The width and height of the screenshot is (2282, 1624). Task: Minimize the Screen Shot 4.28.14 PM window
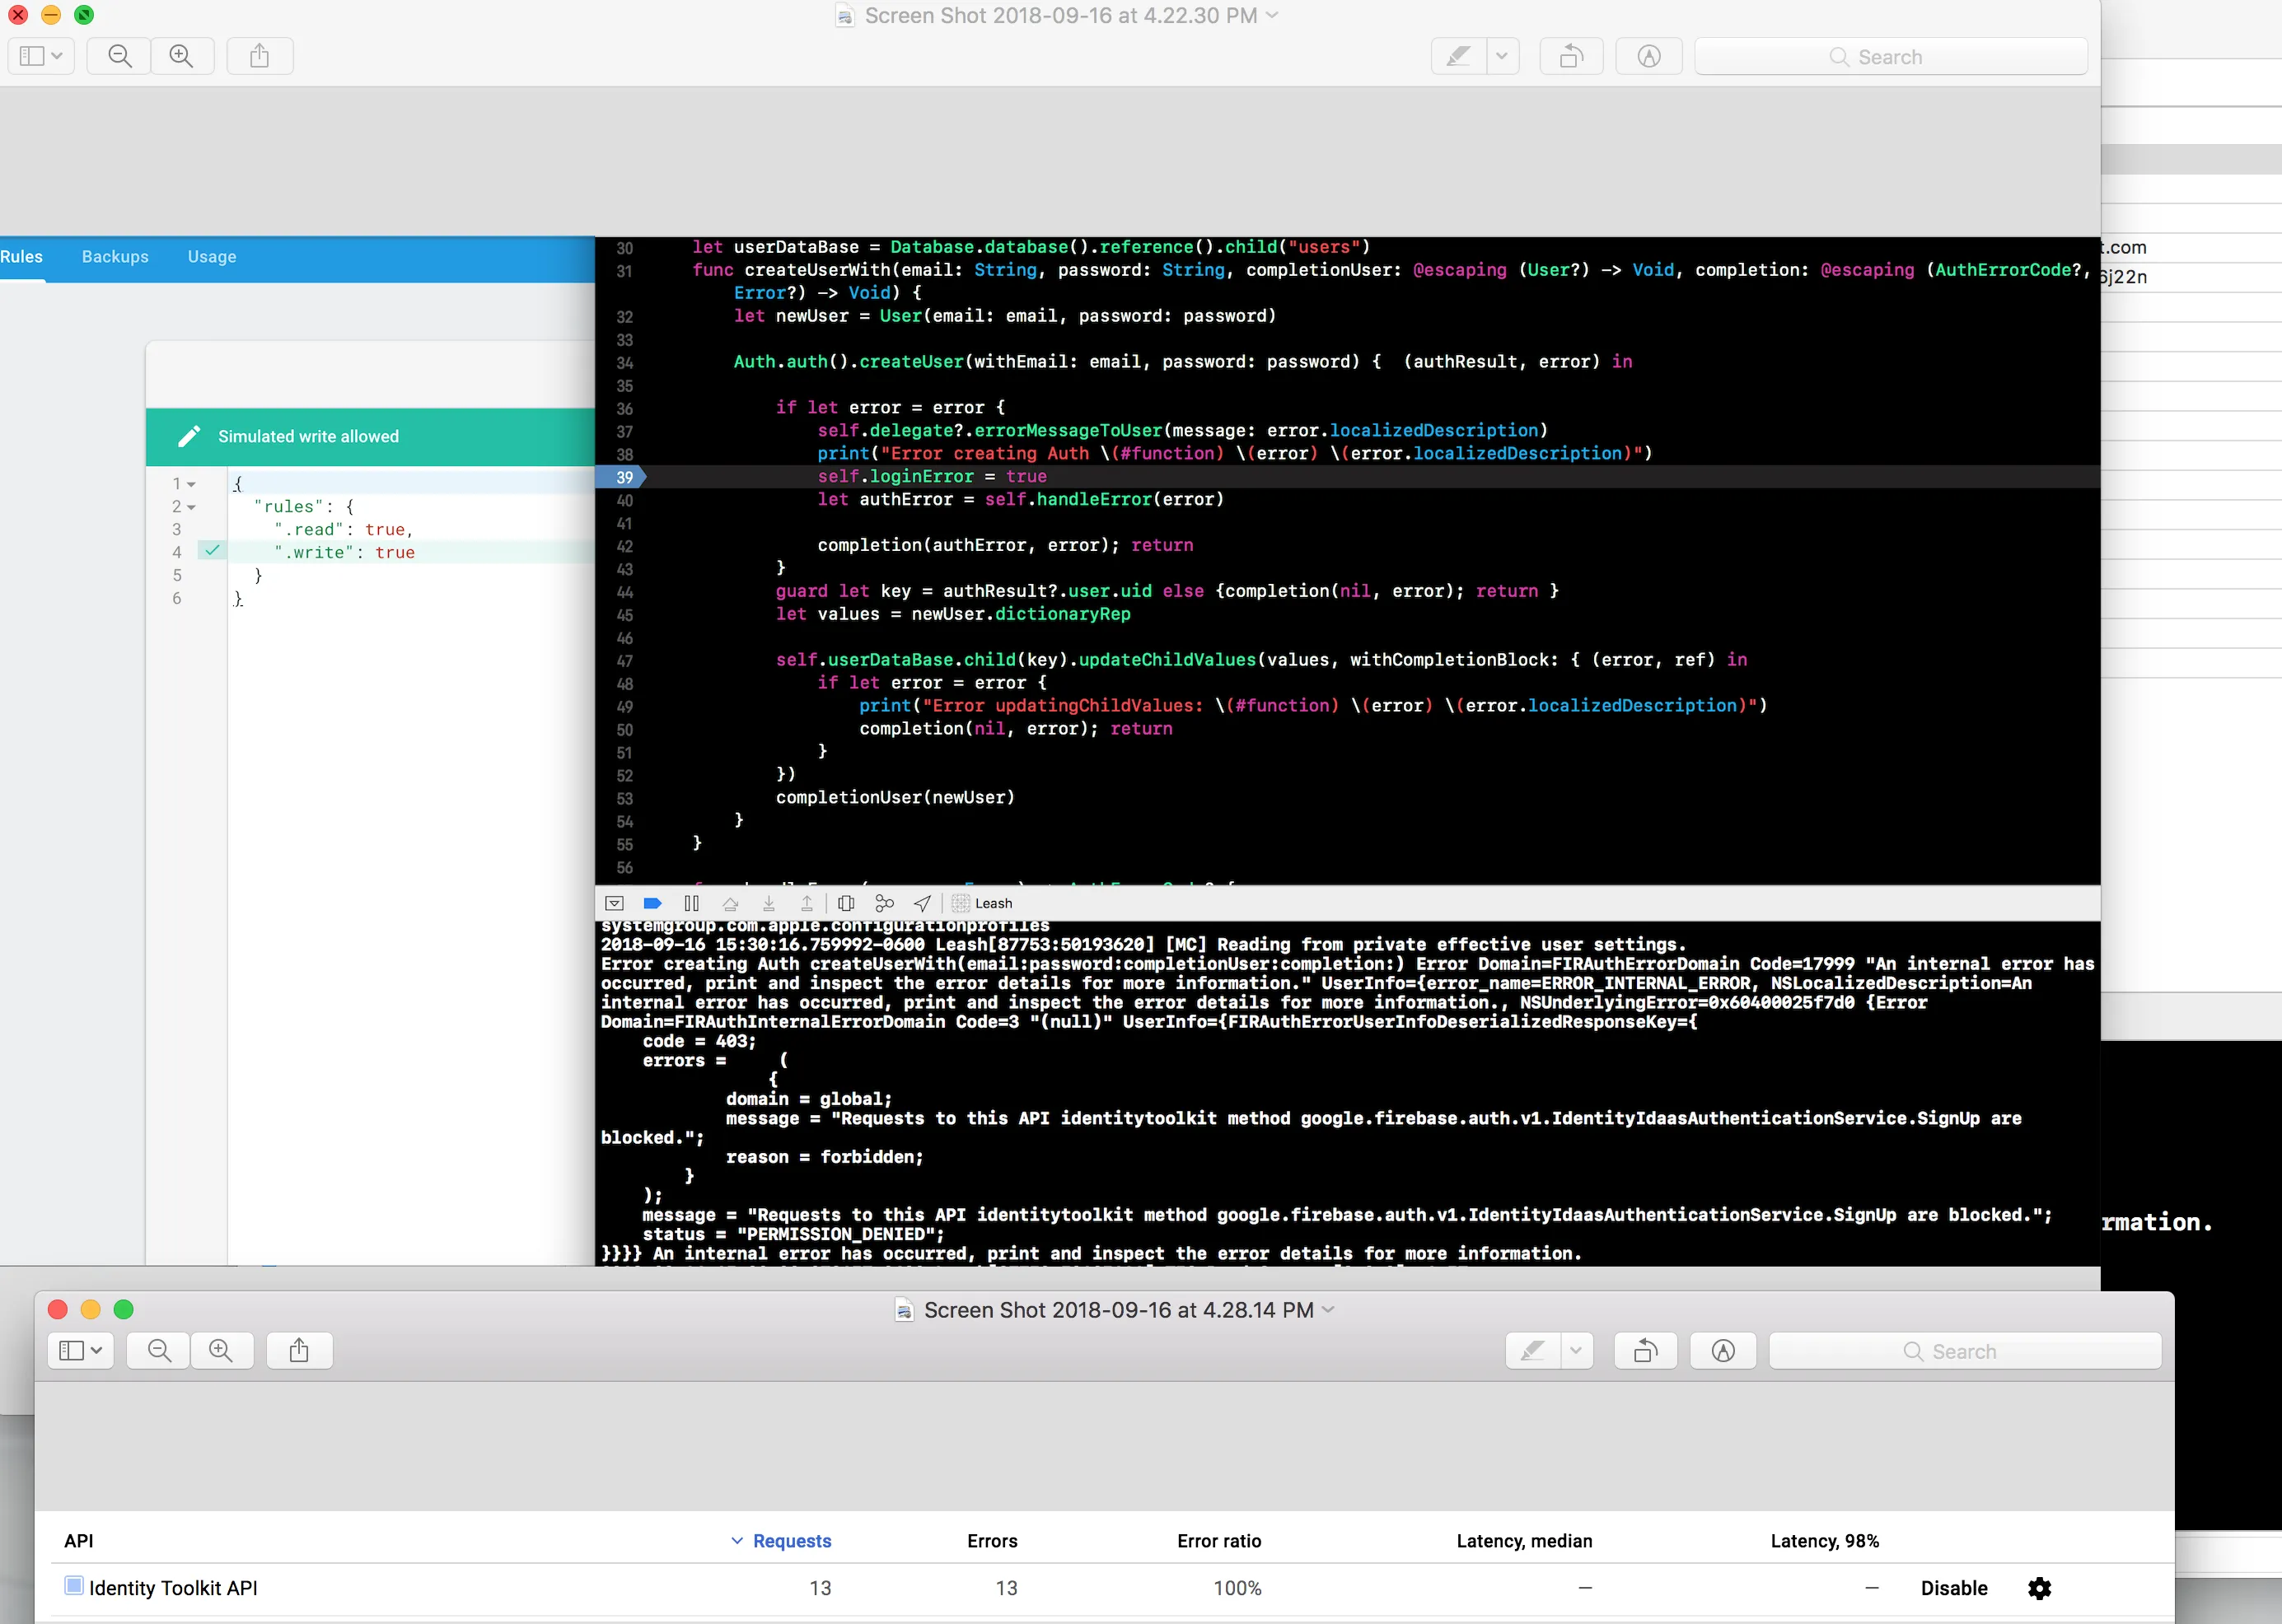(x=90, y=1310)
